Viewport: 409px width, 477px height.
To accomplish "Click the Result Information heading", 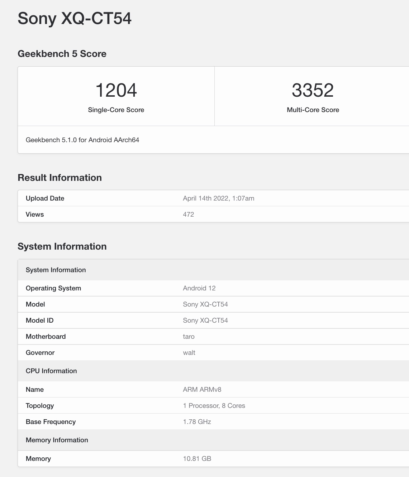I will [60, 178].
